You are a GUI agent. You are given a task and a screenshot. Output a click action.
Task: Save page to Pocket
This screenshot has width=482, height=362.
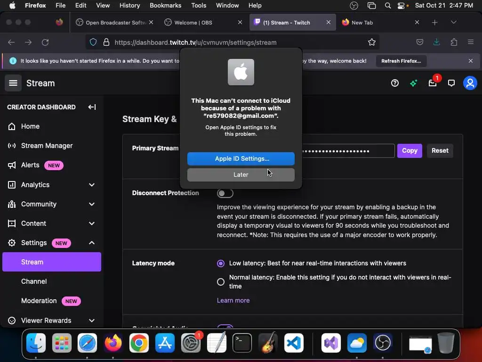(x=419, y=42)
